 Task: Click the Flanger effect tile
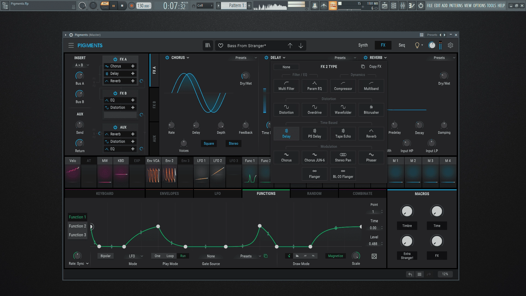pyautogui.click(x=315, y=174)
